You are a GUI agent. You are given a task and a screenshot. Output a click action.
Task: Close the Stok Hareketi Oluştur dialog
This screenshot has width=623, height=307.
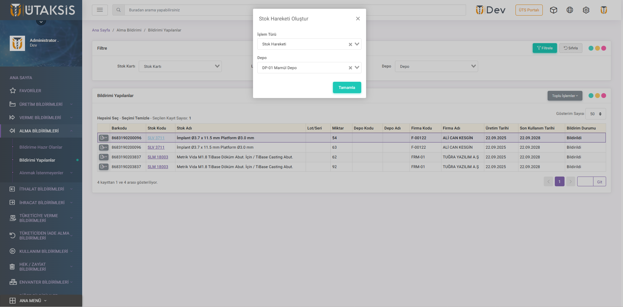(358, 18)
